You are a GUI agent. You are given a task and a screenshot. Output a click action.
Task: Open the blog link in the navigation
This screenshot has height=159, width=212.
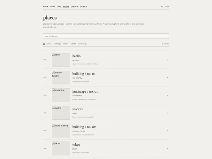pos(59,7)
